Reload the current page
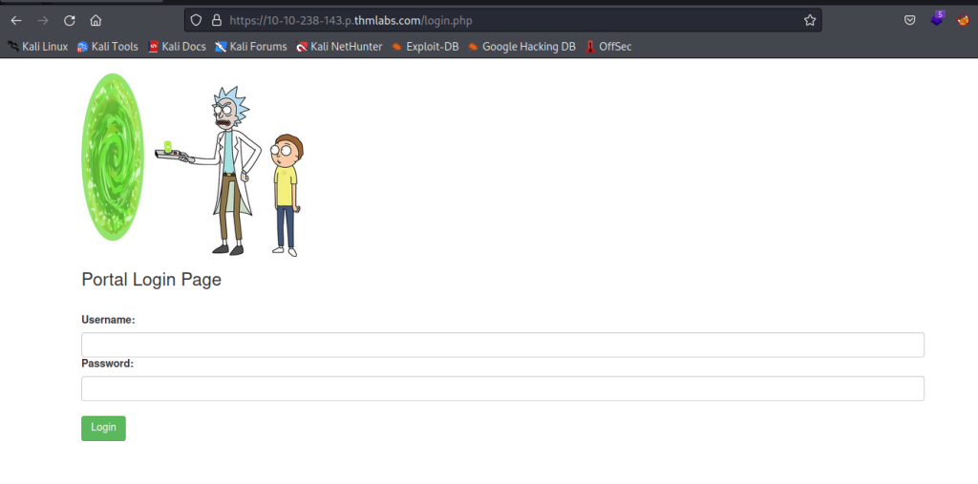This screenshot has height=484, width=978. 69,20
